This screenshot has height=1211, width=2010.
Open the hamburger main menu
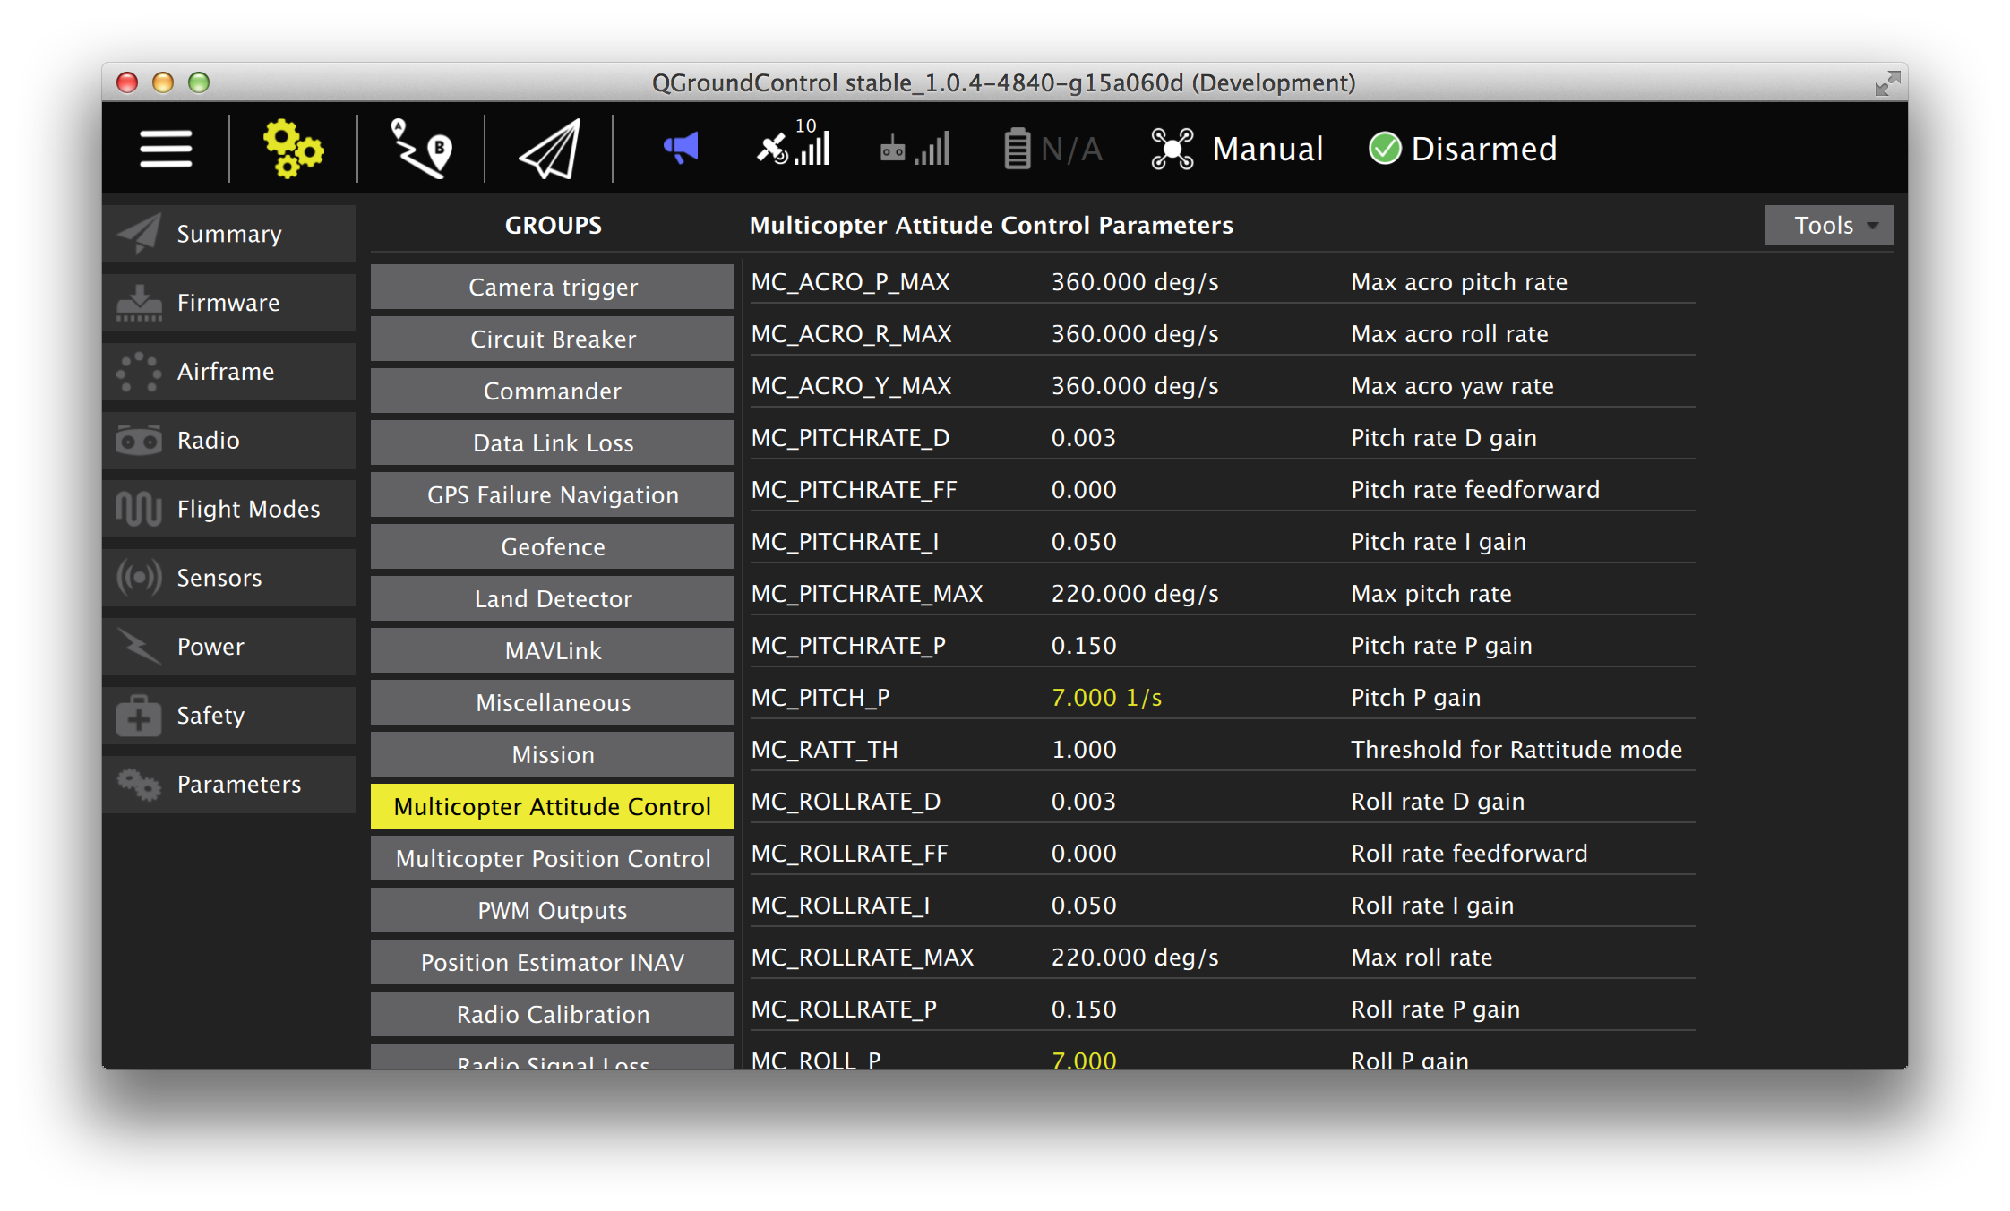pos(166,149)
